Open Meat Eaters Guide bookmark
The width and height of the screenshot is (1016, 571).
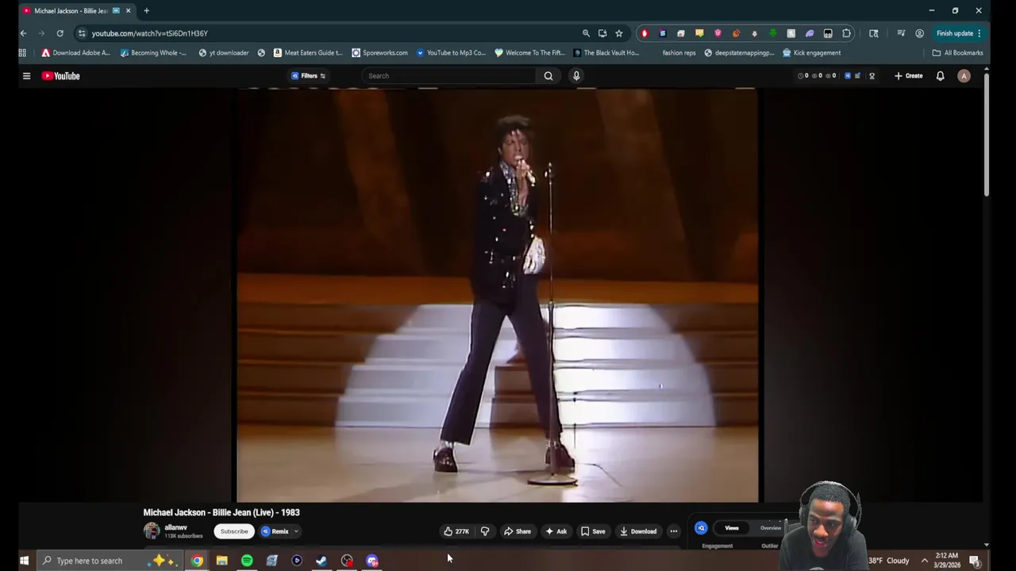(x=307, y=53)
